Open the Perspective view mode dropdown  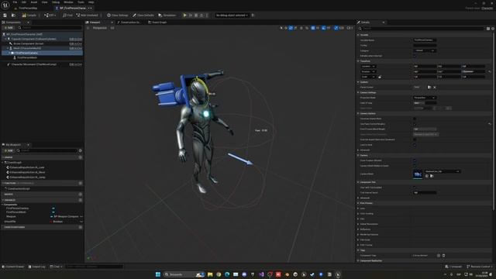pos(99,28)
